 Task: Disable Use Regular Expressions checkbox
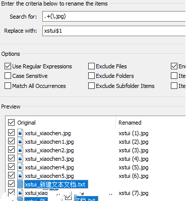pos(8,66)
